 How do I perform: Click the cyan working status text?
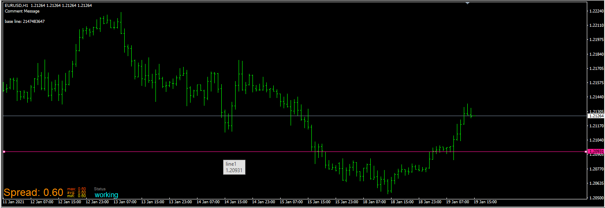tap(106, 195)
